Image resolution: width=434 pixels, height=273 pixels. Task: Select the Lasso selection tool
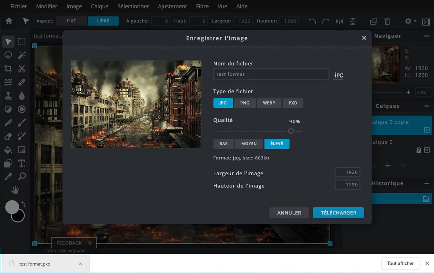(8, 55)
